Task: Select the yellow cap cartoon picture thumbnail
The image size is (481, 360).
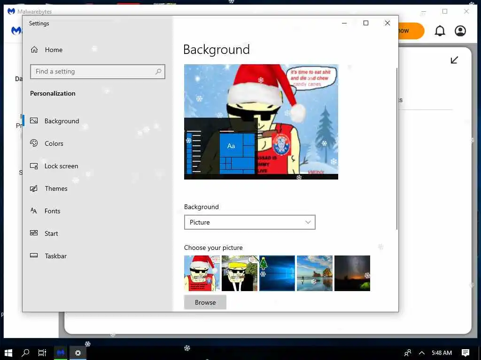Action: tap(240, 273)
